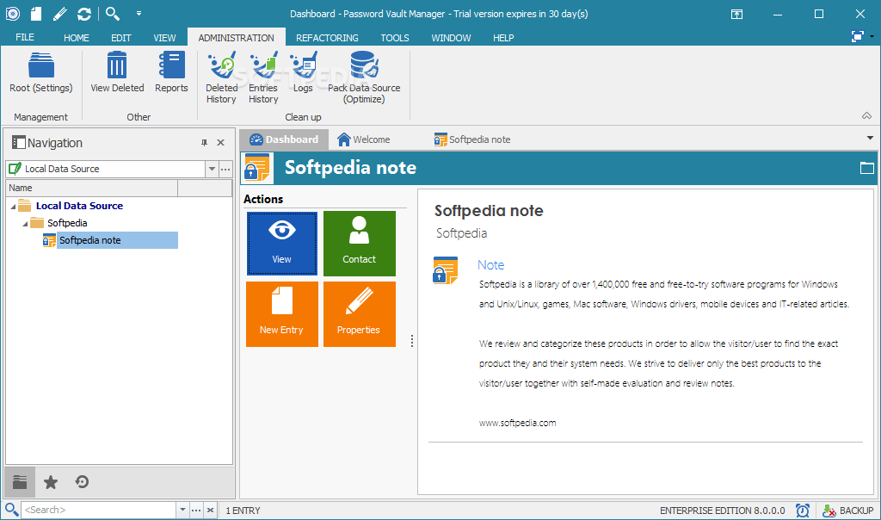Clean up Entries History
The width and height of the screenshot is (881, 520).
coord(263,77)
